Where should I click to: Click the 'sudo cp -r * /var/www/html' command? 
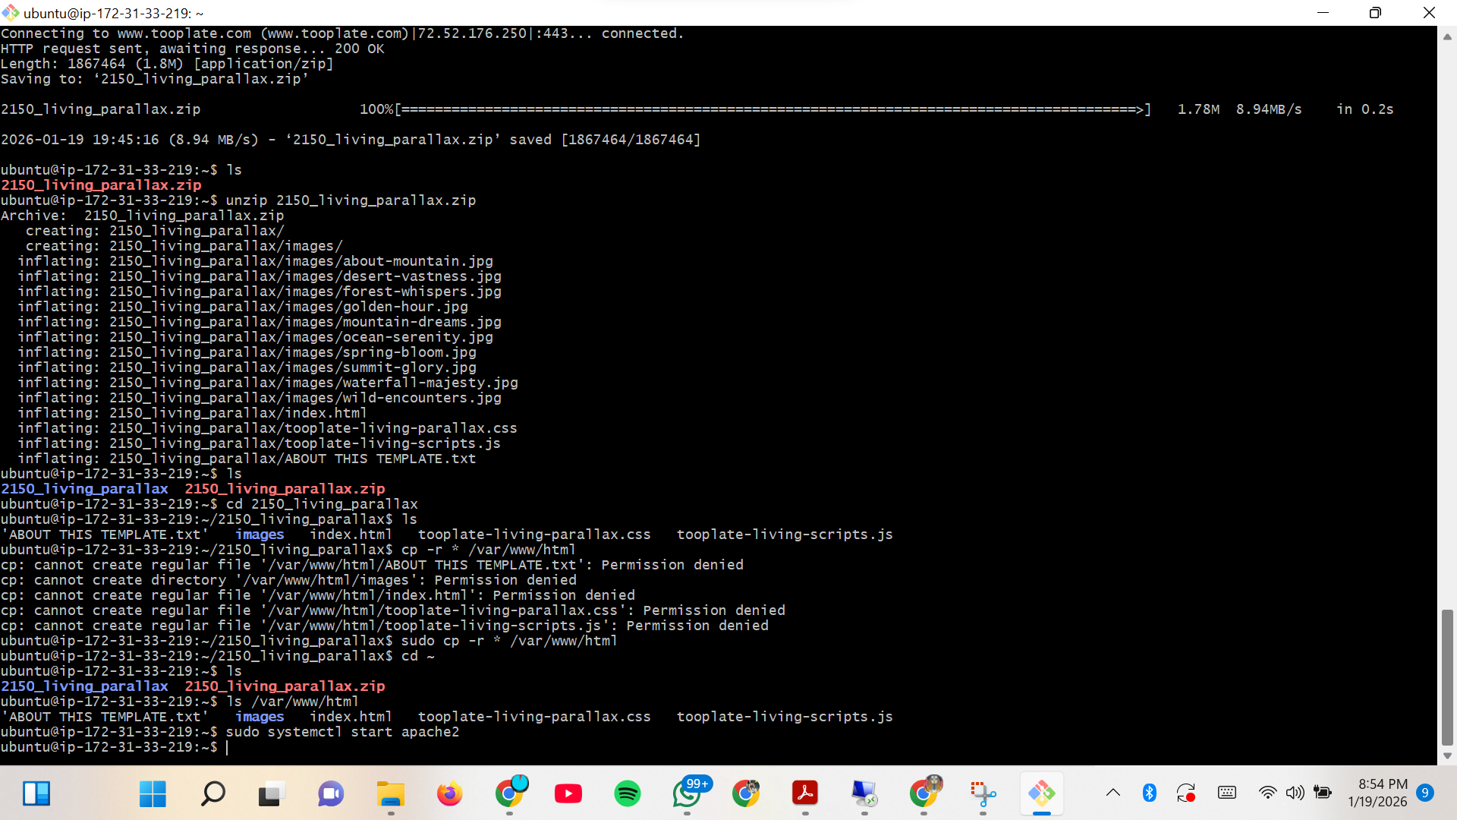[x=509, y=641]
